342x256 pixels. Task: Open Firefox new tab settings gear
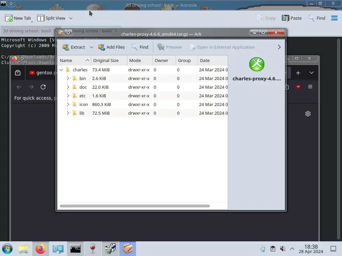(x=308, y=114)
